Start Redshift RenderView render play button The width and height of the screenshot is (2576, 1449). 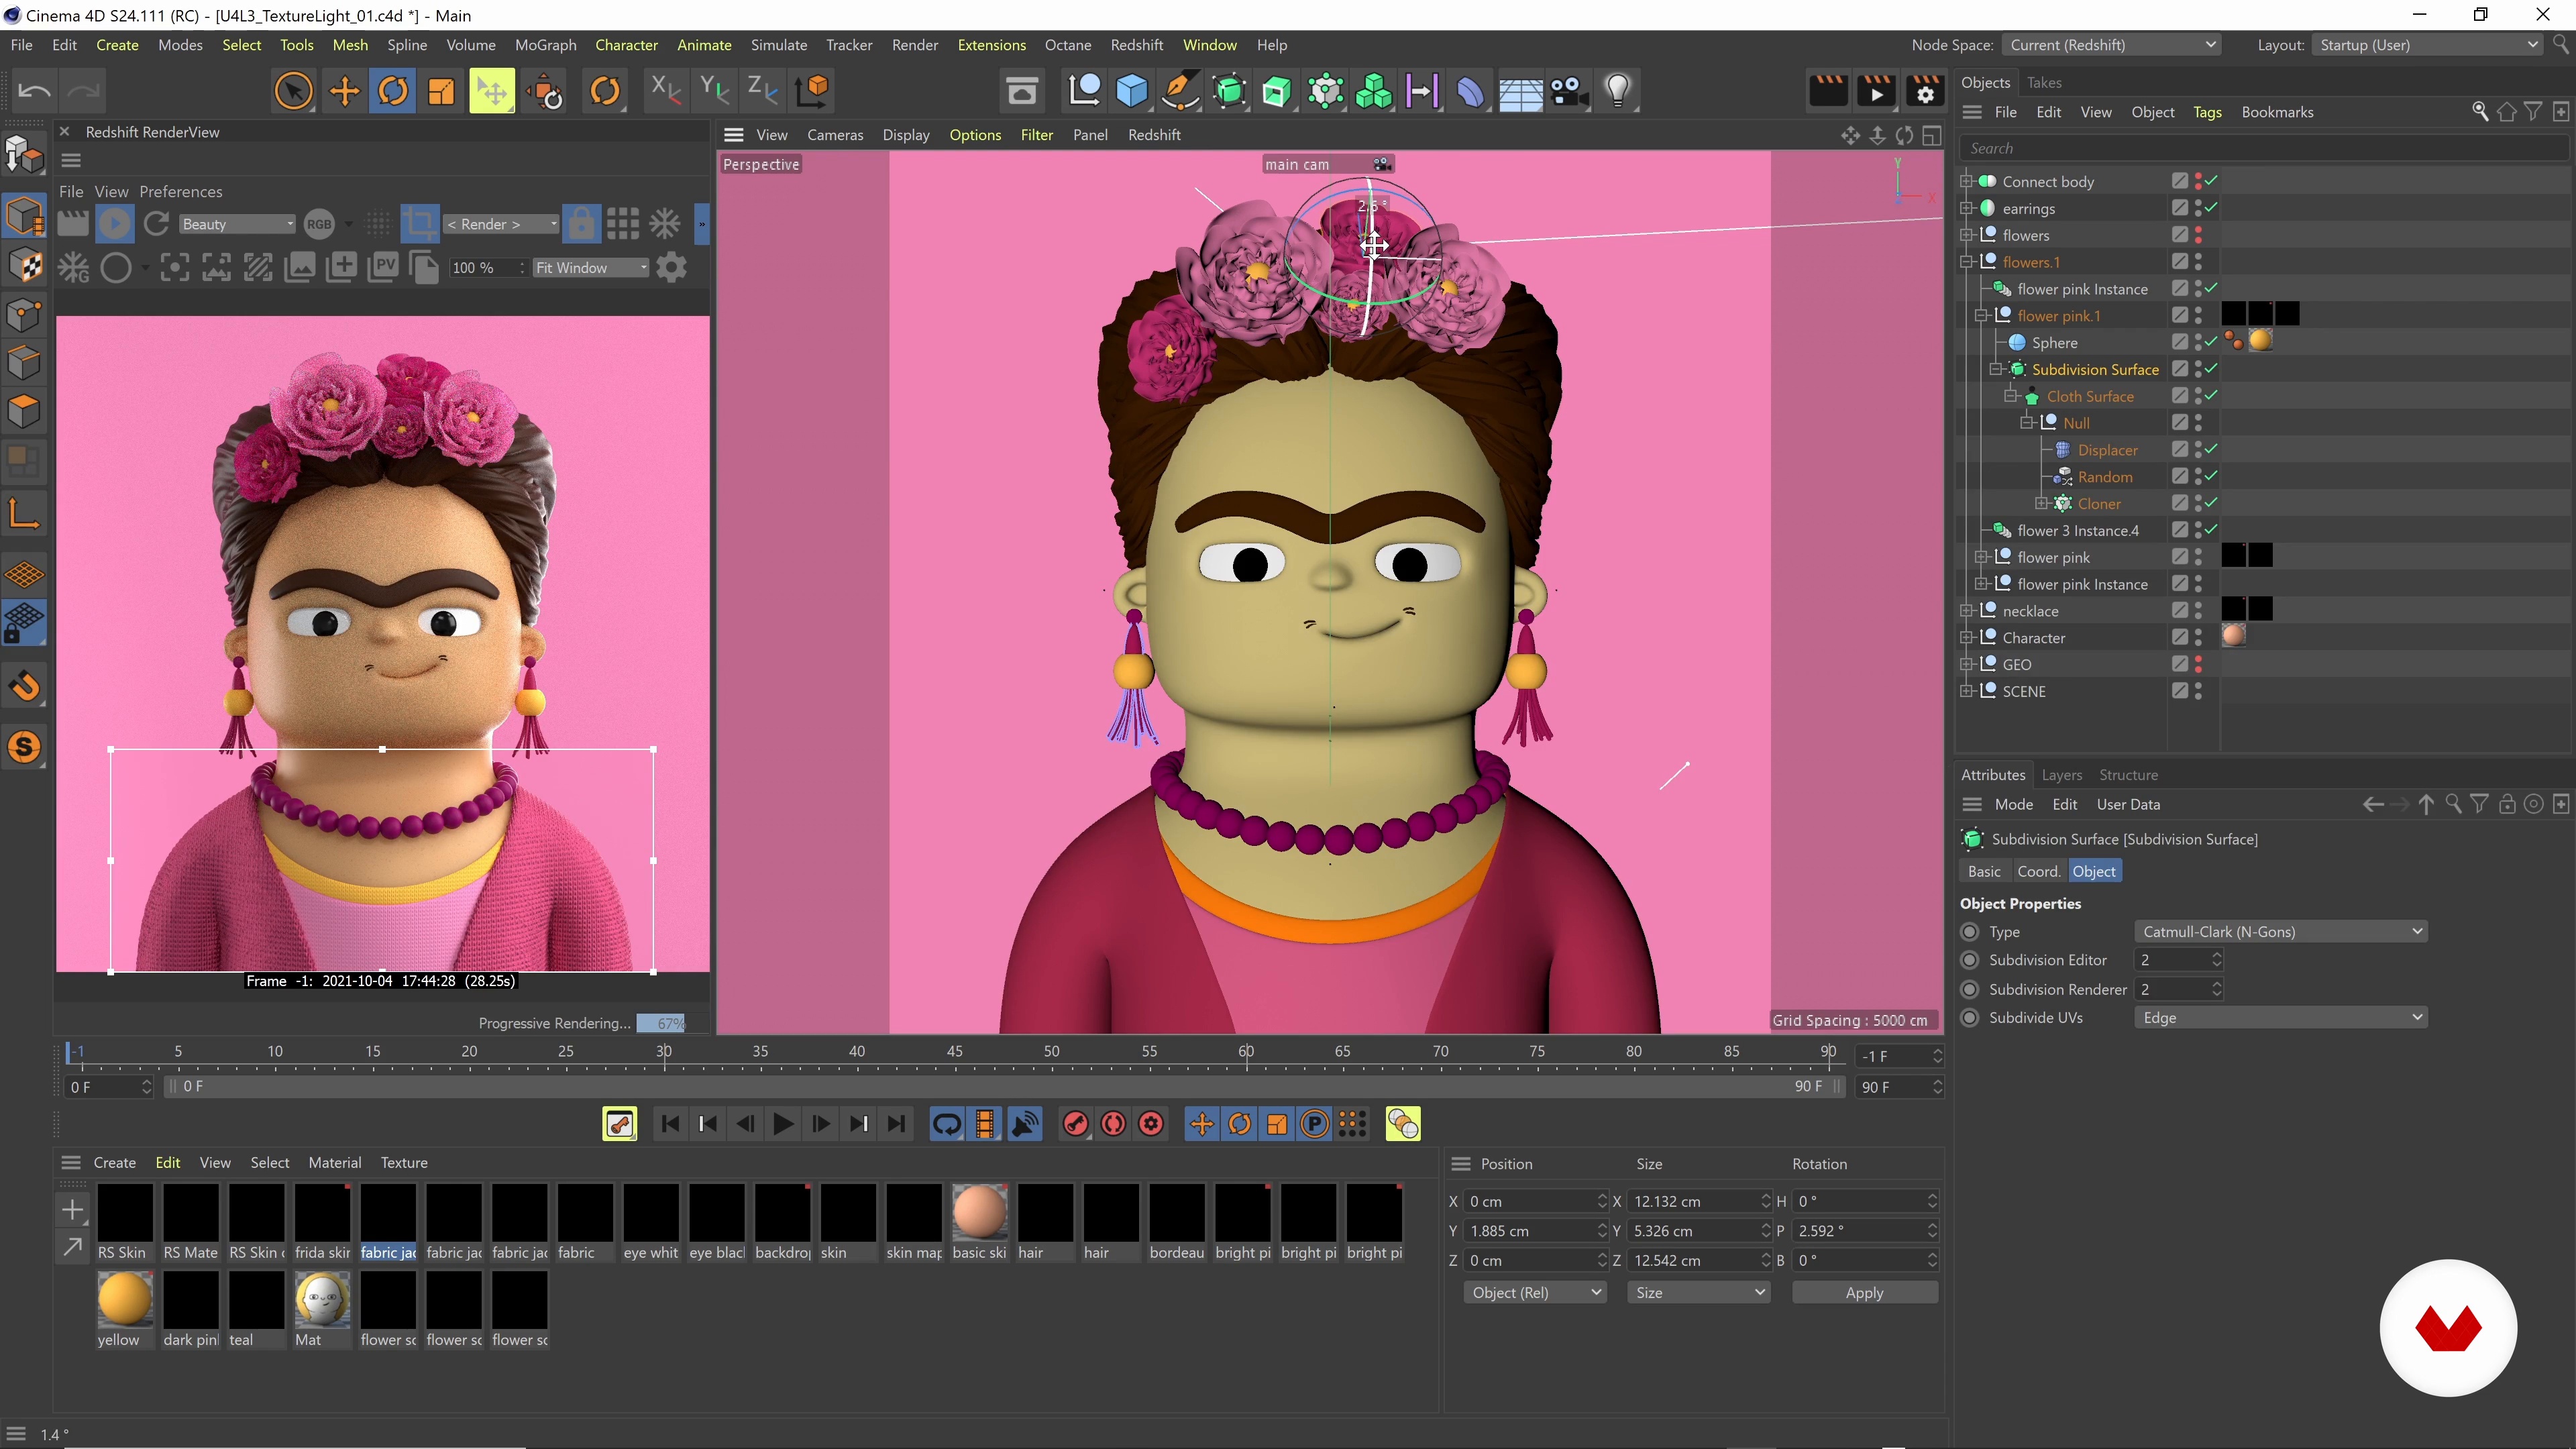pyautogui.click(x=114, y=224)
